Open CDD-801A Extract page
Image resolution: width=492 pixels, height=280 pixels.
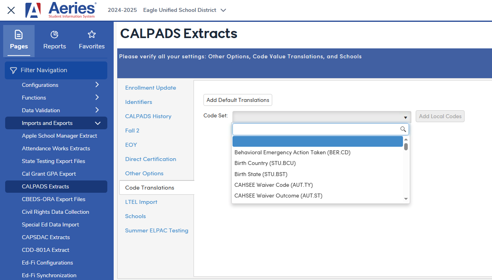click(45, 250)
